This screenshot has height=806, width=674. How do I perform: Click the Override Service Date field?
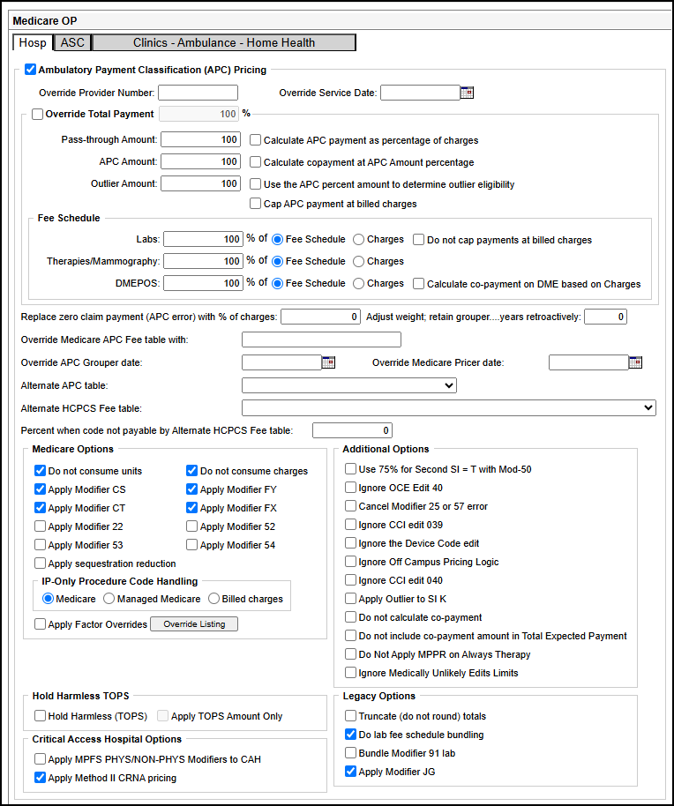pyautogui.click(x=420, y=93)
